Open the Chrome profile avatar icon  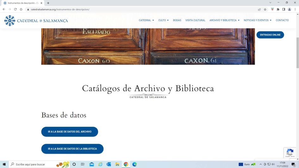click(289, 9)
